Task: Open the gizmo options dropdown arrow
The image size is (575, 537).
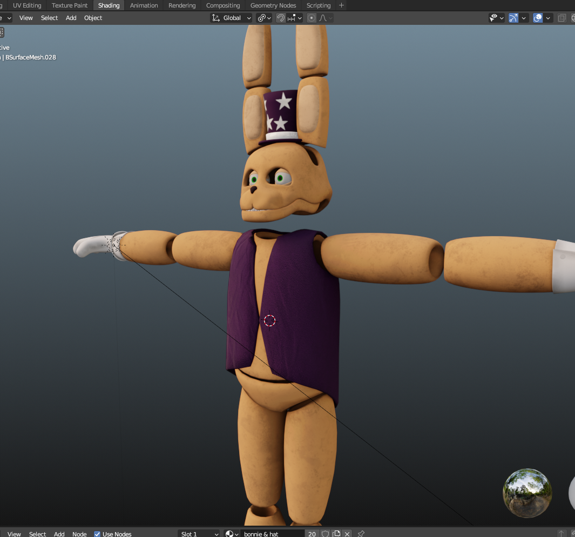Action: pyautogui.click(x=524, y=18)
